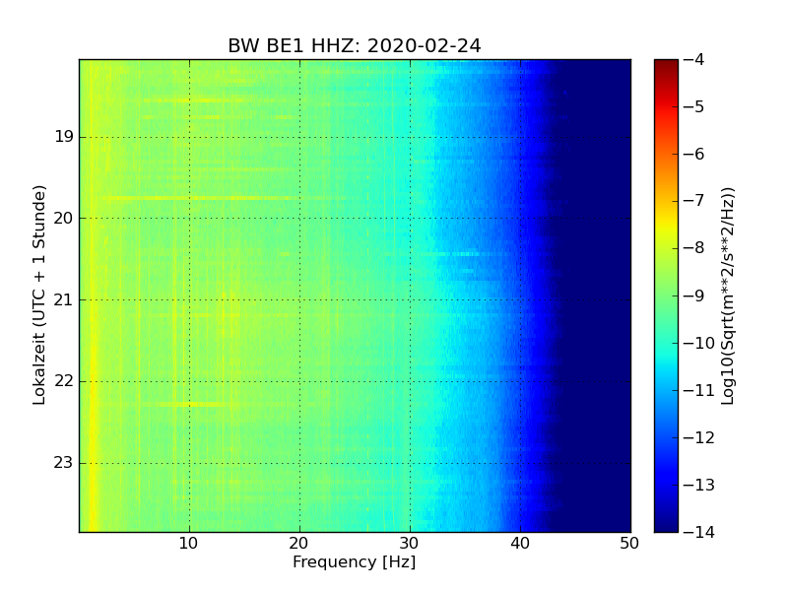Click the x-axis tick label 50
The image size is (788, 591).
click(x=629, y=544)
